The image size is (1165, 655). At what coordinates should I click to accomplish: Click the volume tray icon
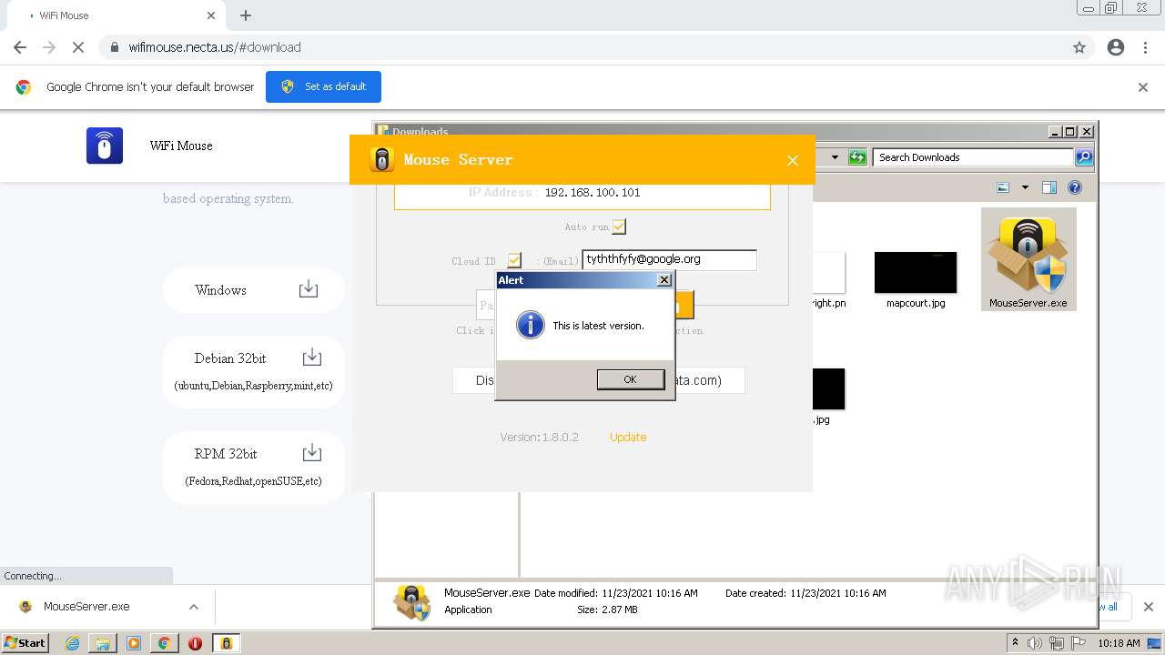[x=1035, y=643]
